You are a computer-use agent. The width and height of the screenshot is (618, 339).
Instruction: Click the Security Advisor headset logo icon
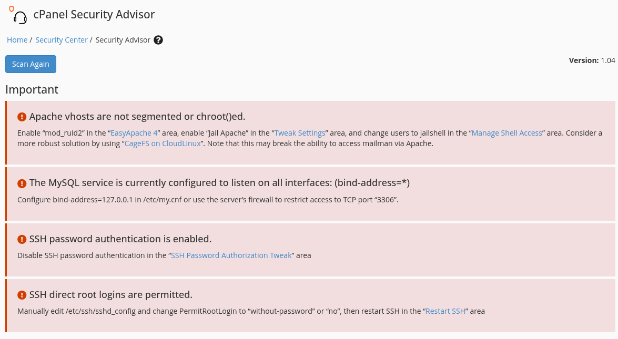click(x=18, y=15)
